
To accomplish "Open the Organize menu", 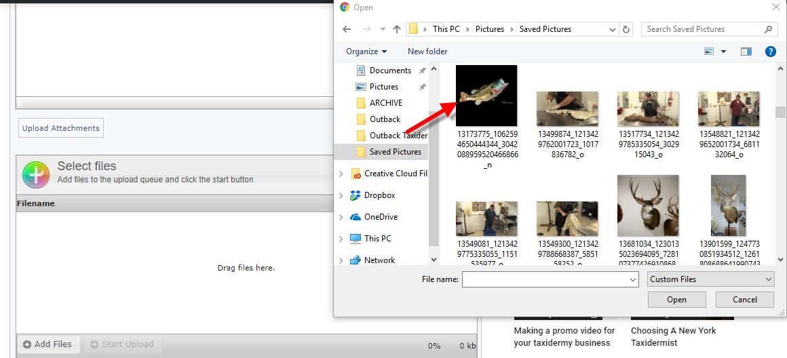I will coord(366,52).
